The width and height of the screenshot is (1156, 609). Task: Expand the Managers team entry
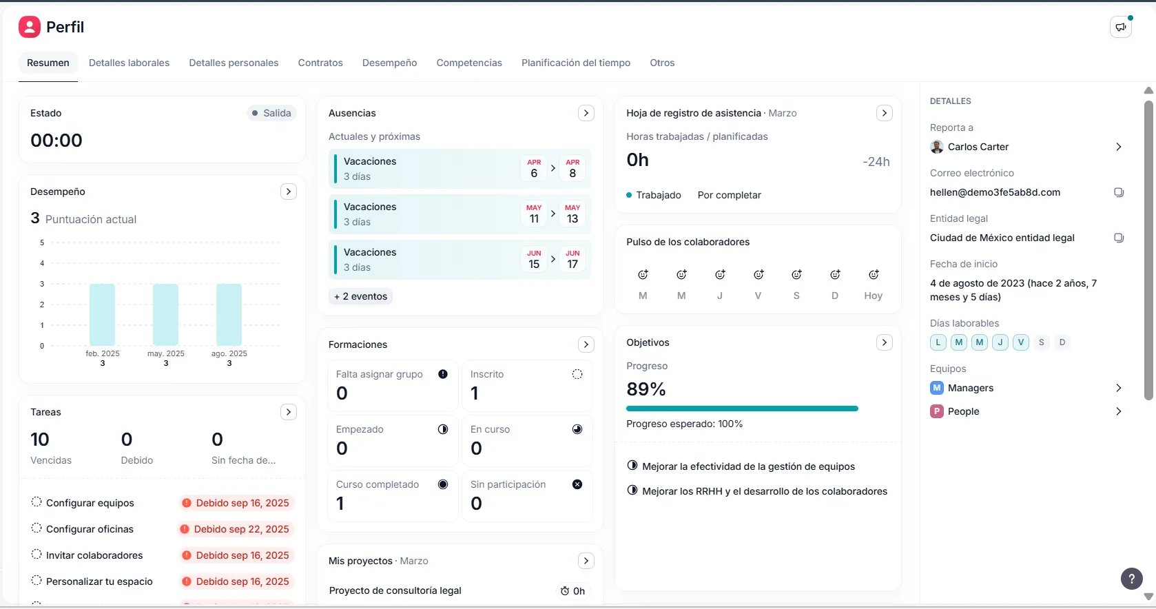tap(1118, 388)
